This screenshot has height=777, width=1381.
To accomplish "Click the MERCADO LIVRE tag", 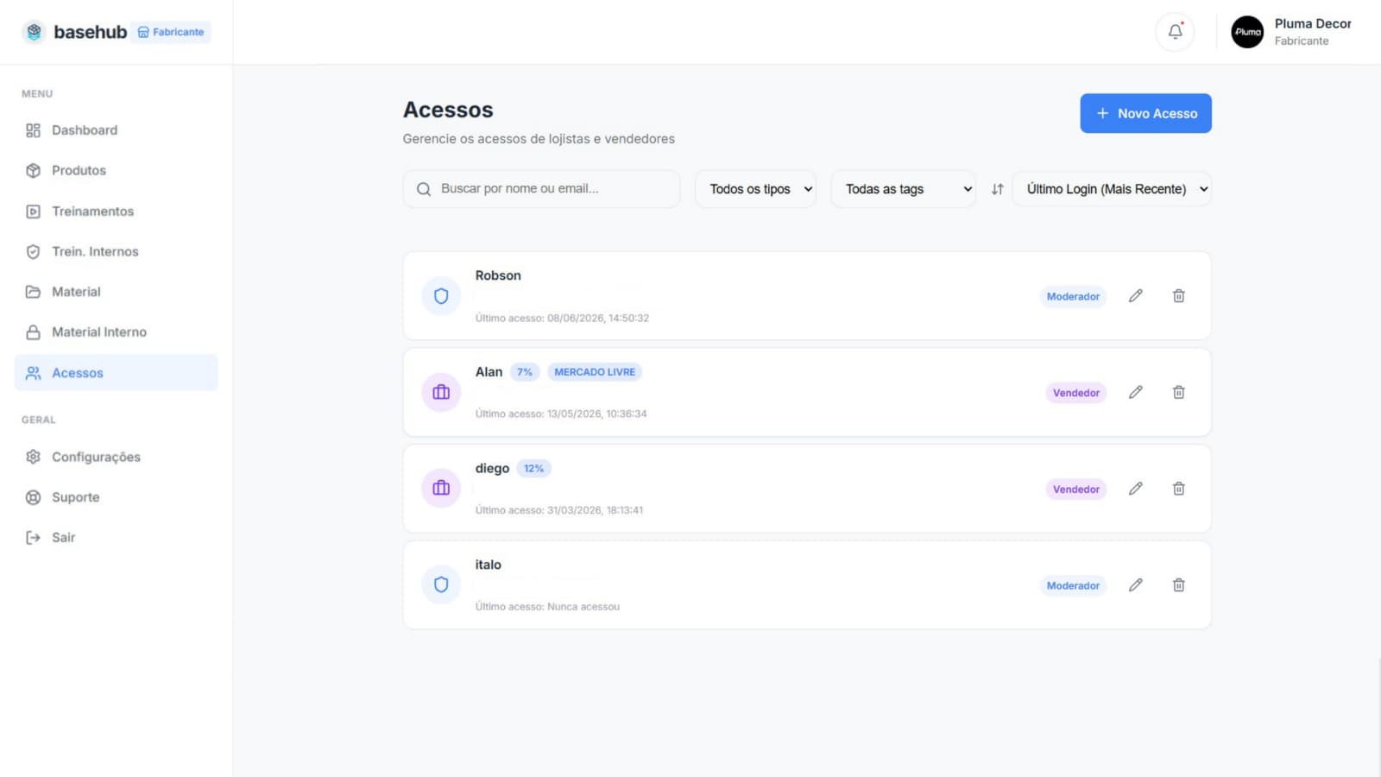I will coord(595,372).
